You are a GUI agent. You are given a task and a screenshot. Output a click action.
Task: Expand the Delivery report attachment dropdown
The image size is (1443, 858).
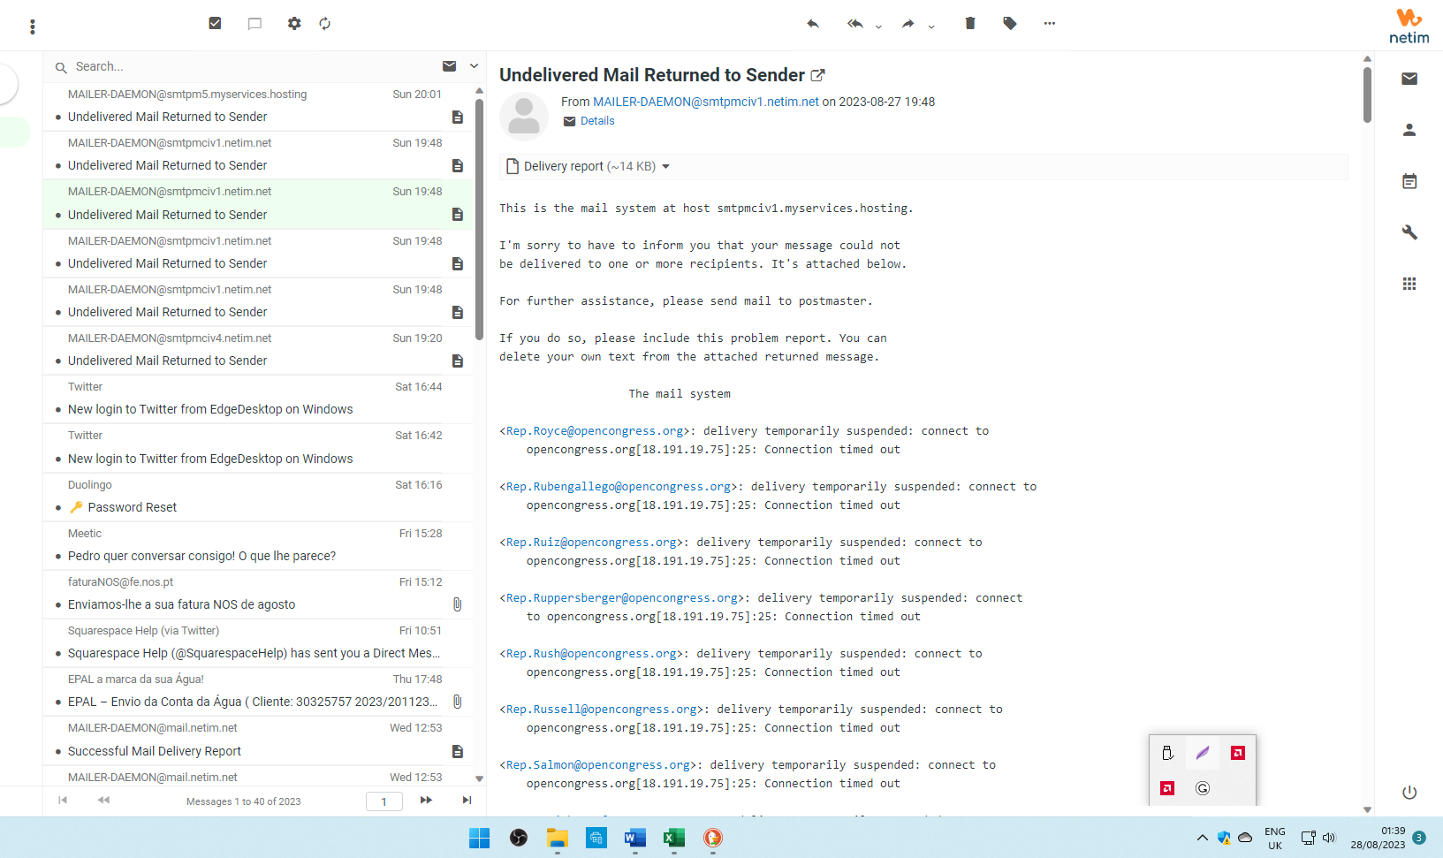pyautogui.click(x=665, y=166)
